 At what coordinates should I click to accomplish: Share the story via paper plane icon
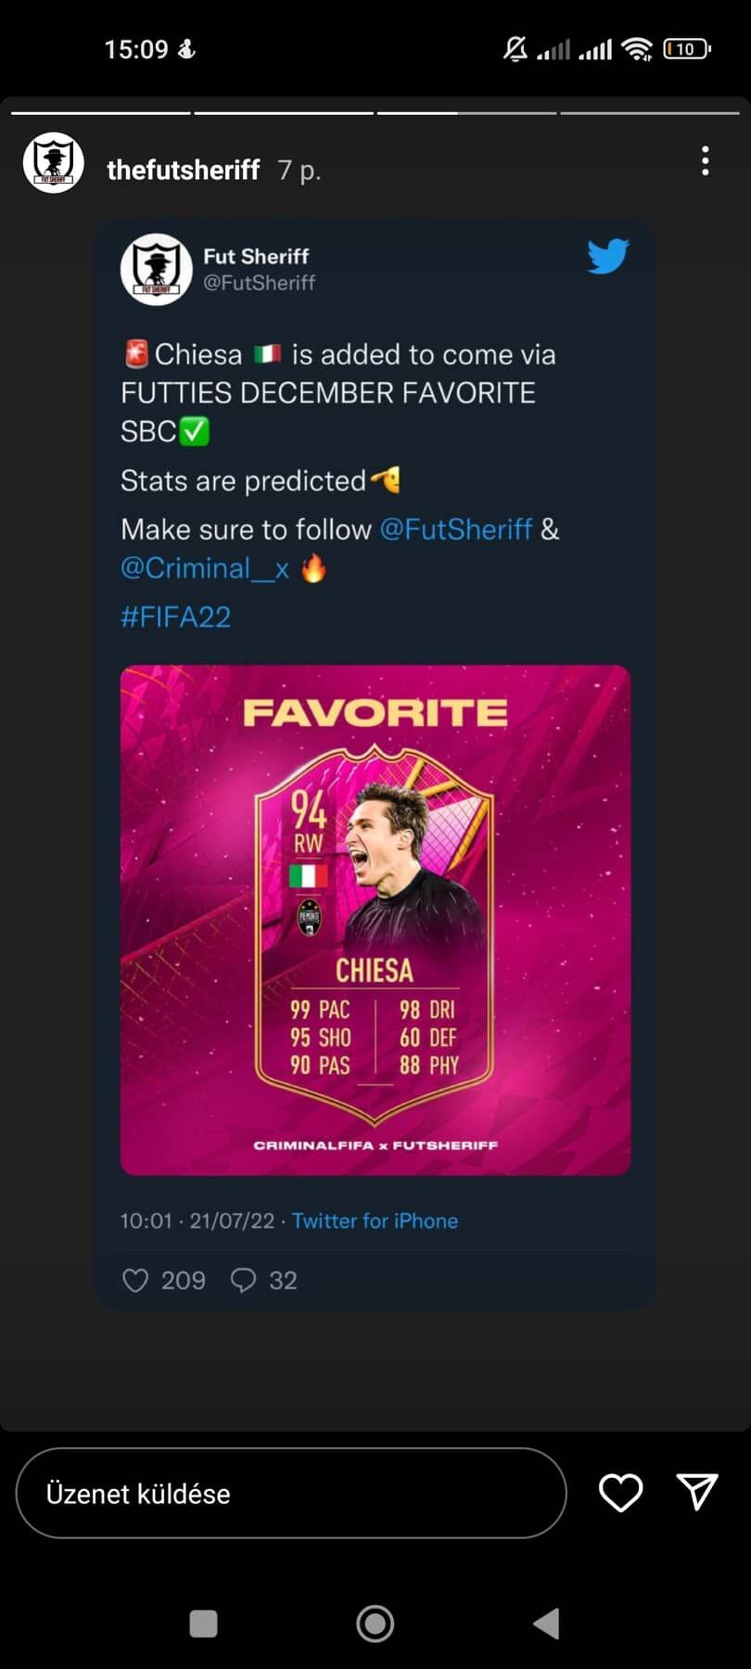click(697, 1492)
